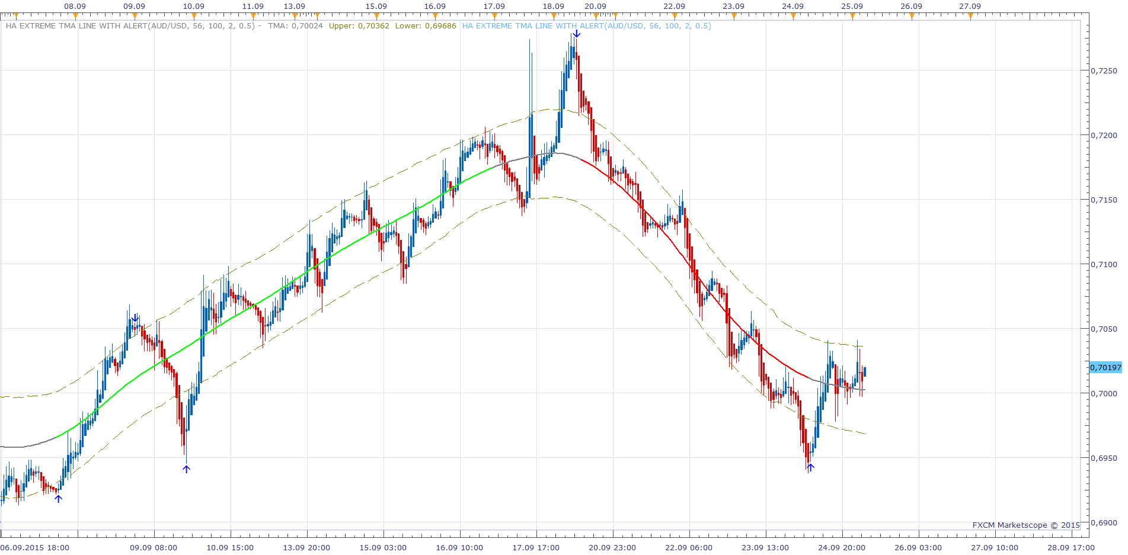Click the orange day marker under 16.09

coord(435,16)
